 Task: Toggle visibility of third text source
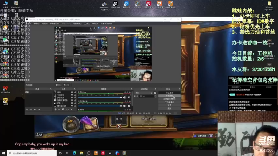point(72,98)
